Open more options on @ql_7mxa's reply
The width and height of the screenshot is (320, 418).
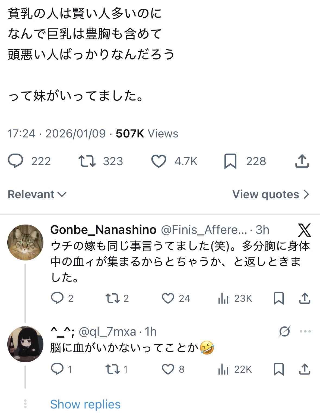pos(305,331)
